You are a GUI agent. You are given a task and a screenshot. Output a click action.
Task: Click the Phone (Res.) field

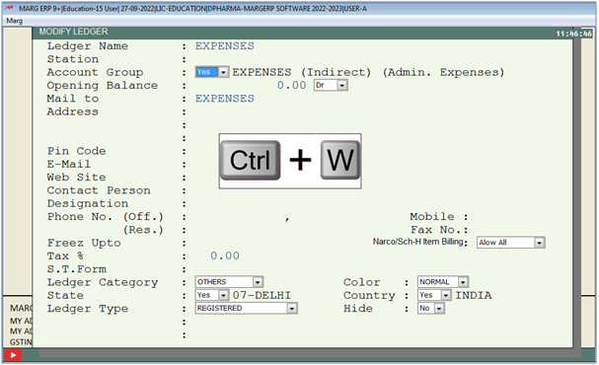pyautogui.click(x=239, y=230)
